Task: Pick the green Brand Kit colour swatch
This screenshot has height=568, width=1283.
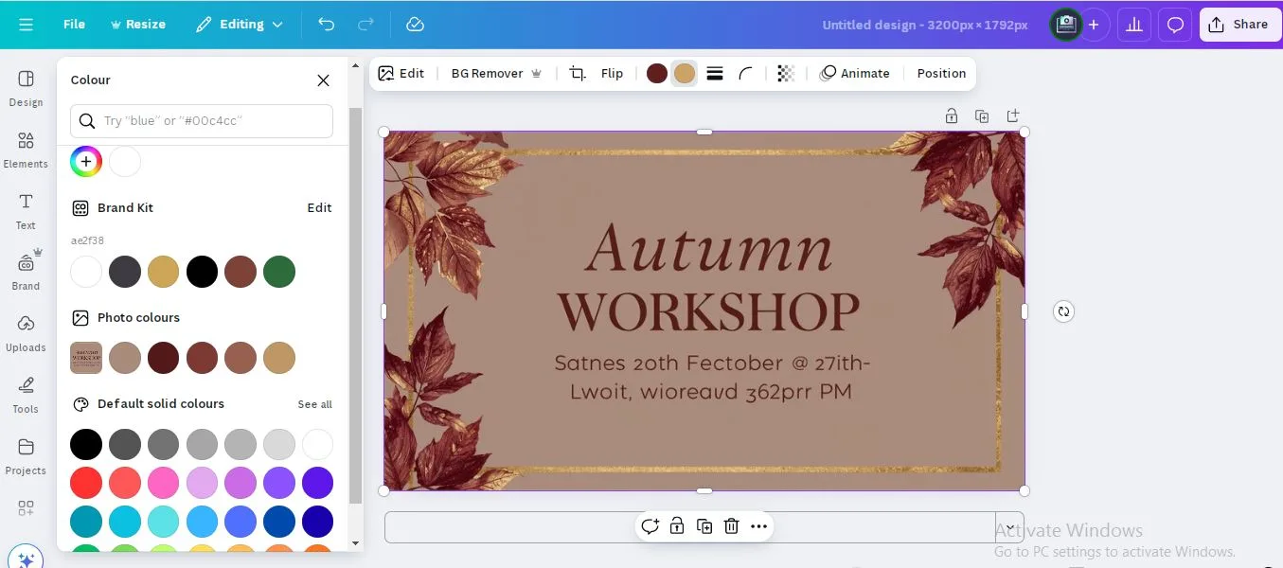Action: click(279, 272)
